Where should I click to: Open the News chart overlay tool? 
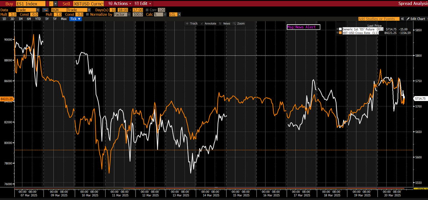(225, 23)
